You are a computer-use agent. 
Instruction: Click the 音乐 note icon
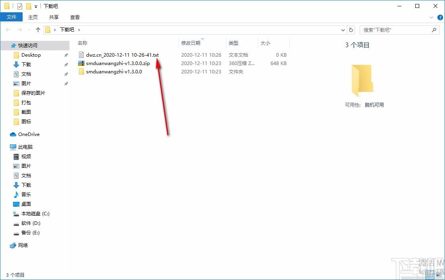point(16,194)
